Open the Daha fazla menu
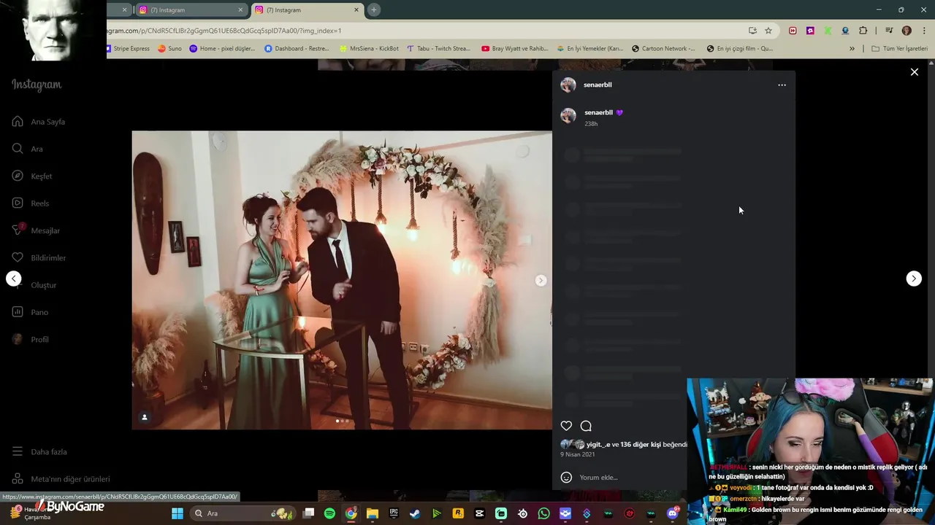This screenshot has width=935, height=525. [39, 451]
